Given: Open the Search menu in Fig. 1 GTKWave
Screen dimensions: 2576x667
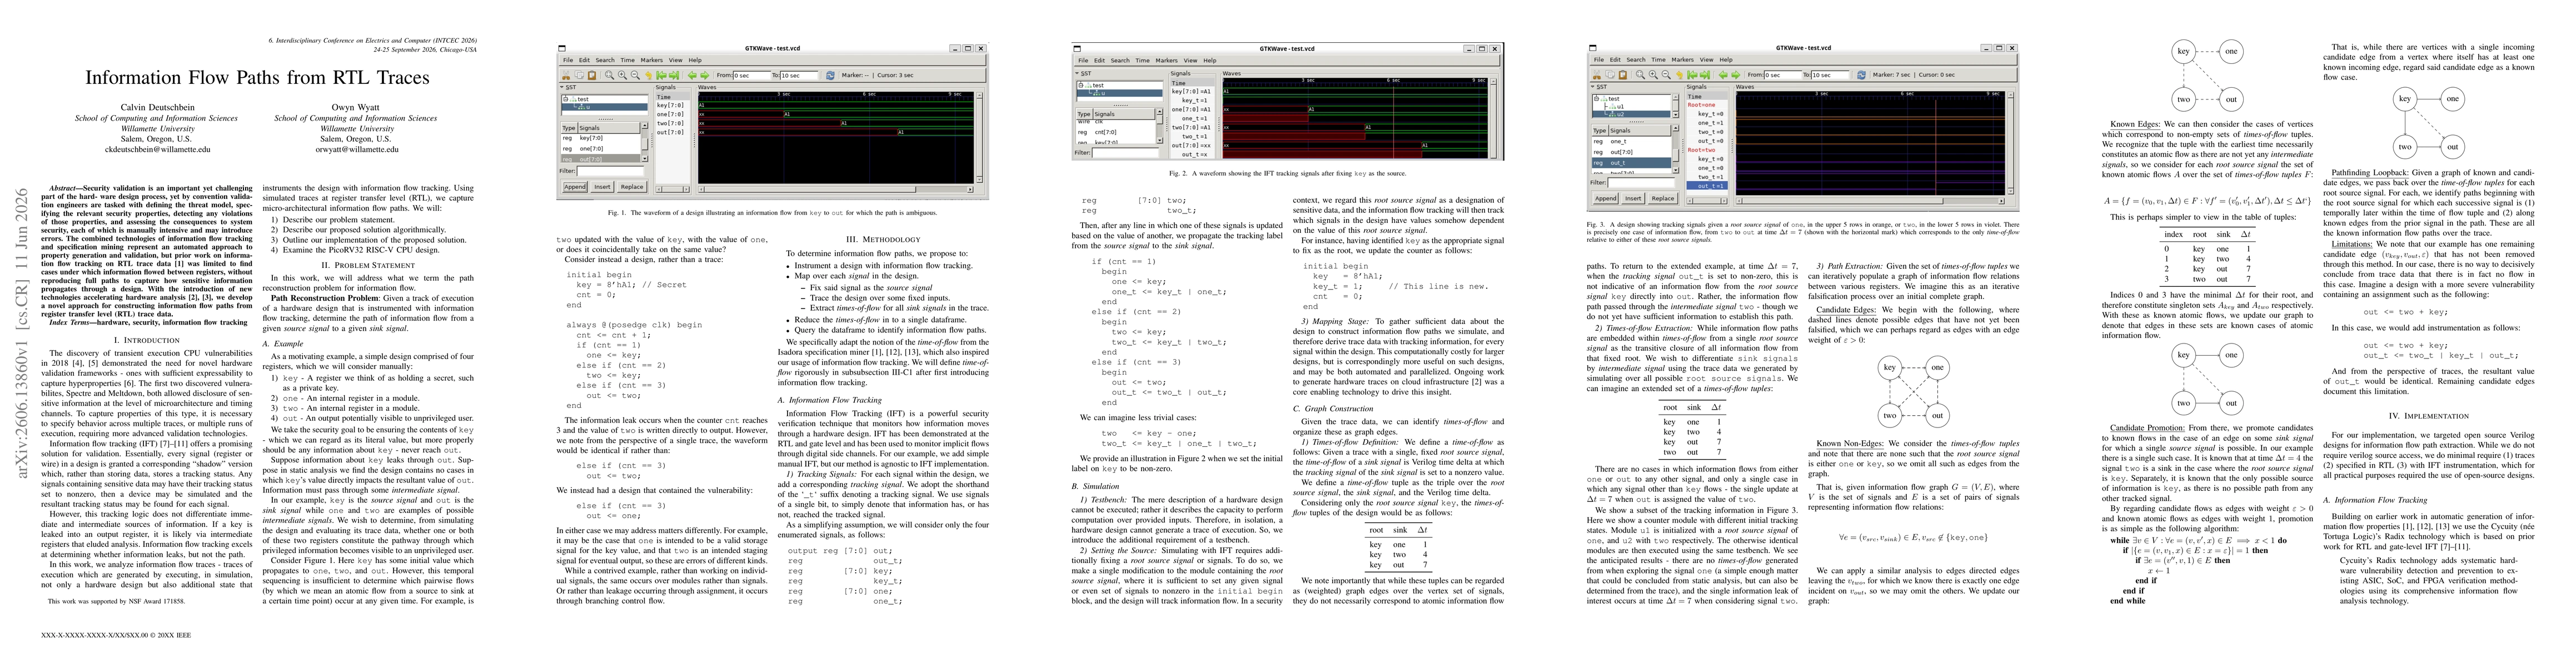Looking at the screenshot, I should coord(605,61).
